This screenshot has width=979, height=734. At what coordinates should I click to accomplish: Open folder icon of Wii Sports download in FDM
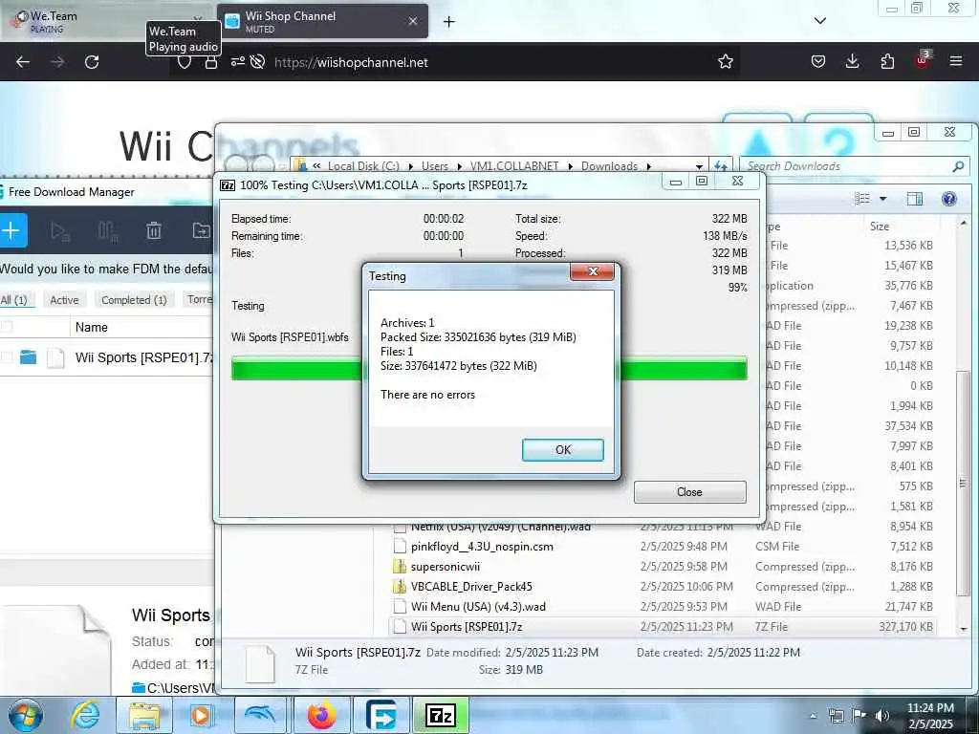point(28,357)
